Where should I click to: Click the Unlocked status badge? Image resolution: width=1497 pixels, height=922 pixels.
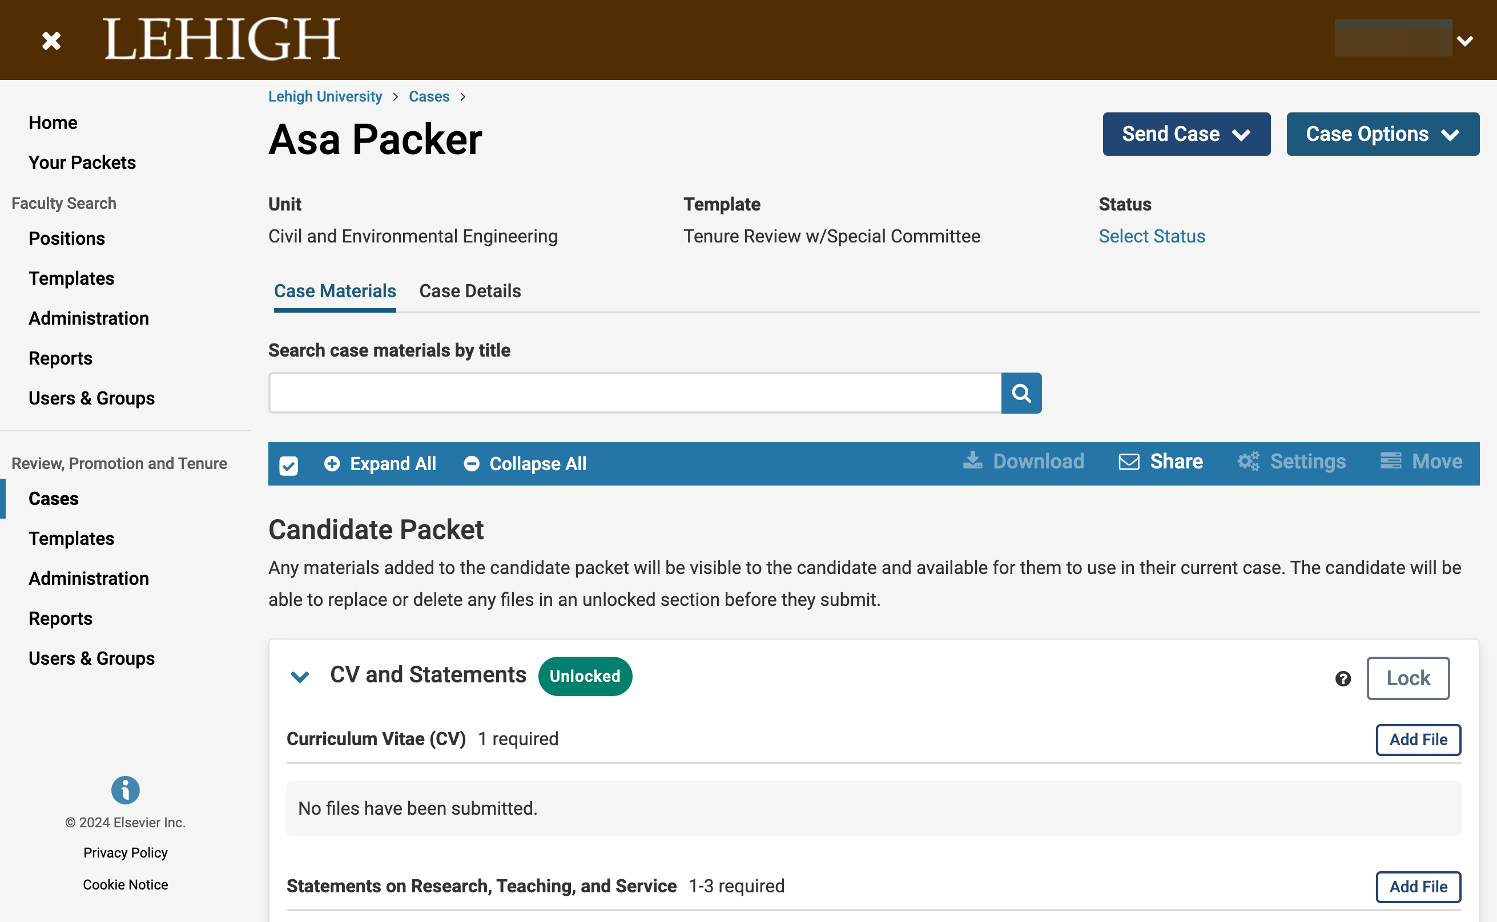(x=585, y=676)
